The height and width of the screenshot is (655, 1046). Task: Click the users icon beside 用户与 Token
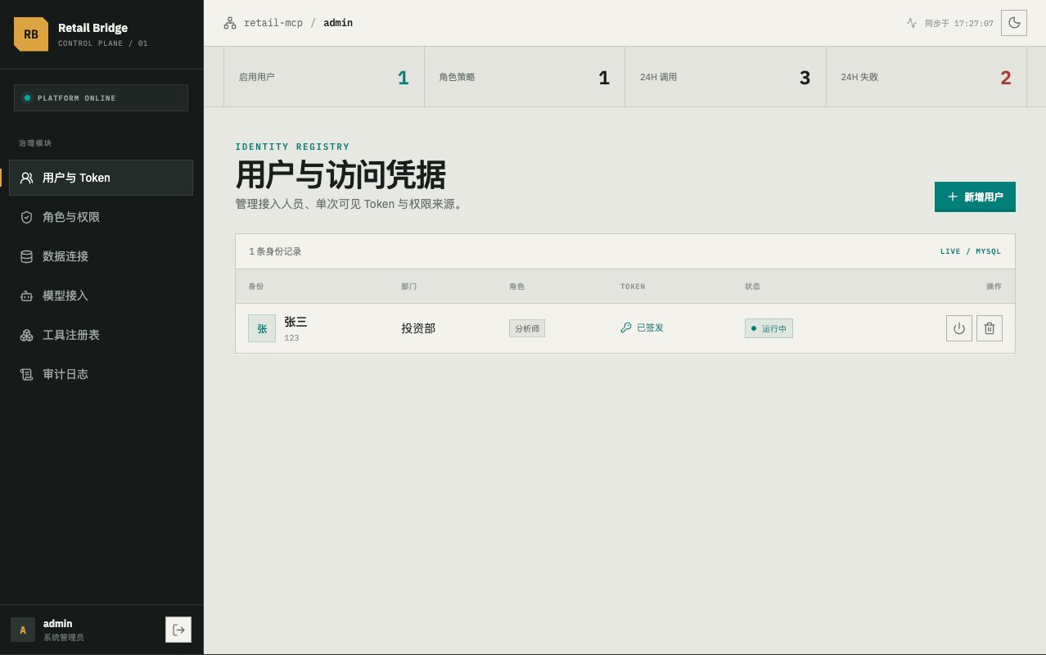pyautogui.click(x=27, y=178)
